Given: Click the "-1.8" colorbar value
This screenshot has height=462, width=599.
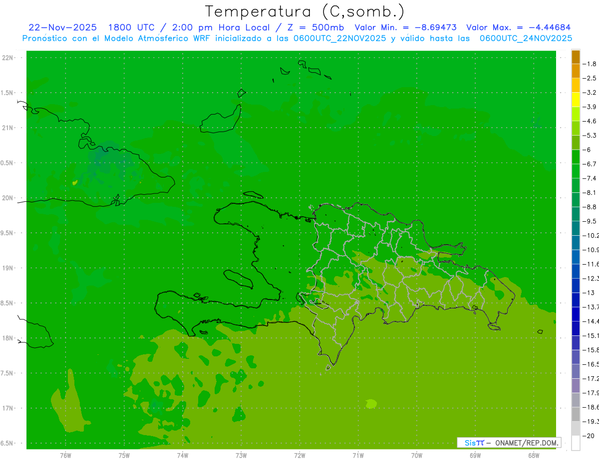Looking at the screenshot, I should click(590, 64).
